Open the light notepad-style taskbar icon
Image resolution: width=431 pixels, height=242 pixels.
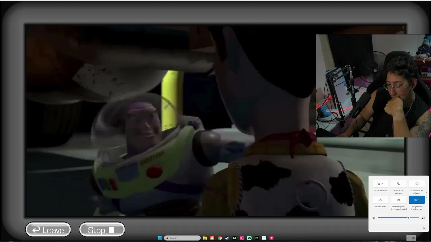264,238
